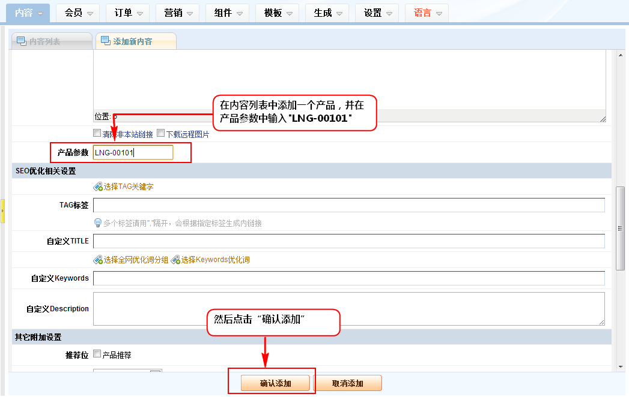Click the yellow sidebar collapse handle
This screenshot has height=397, width=629.
click(x=2, y=212)
